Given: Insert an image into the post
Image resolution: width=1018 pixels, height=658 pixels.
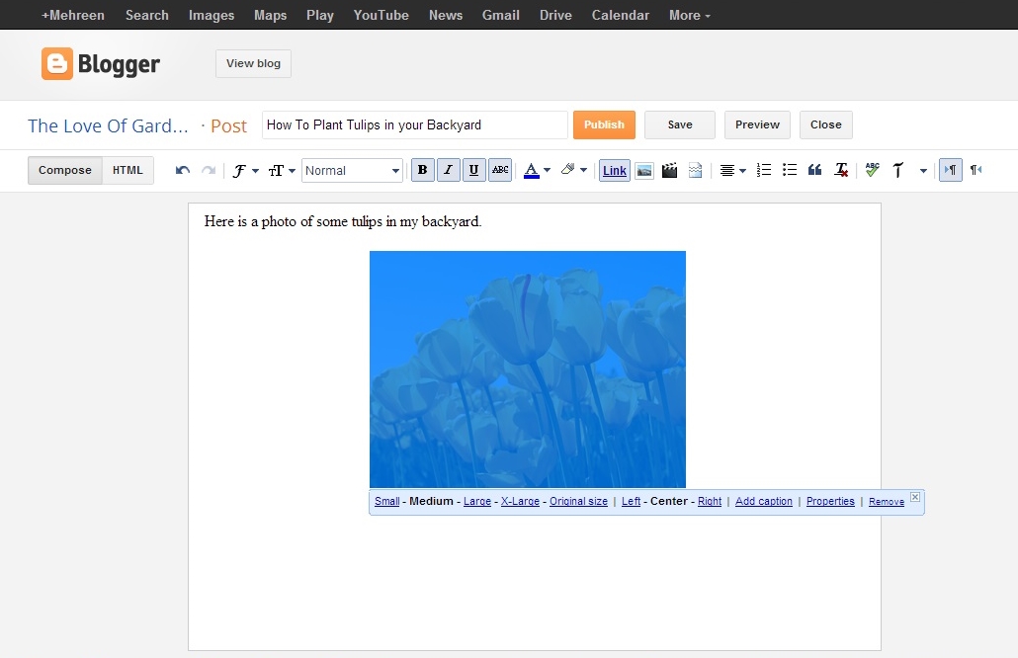Looking at the screenshot, I should (644, 170).
